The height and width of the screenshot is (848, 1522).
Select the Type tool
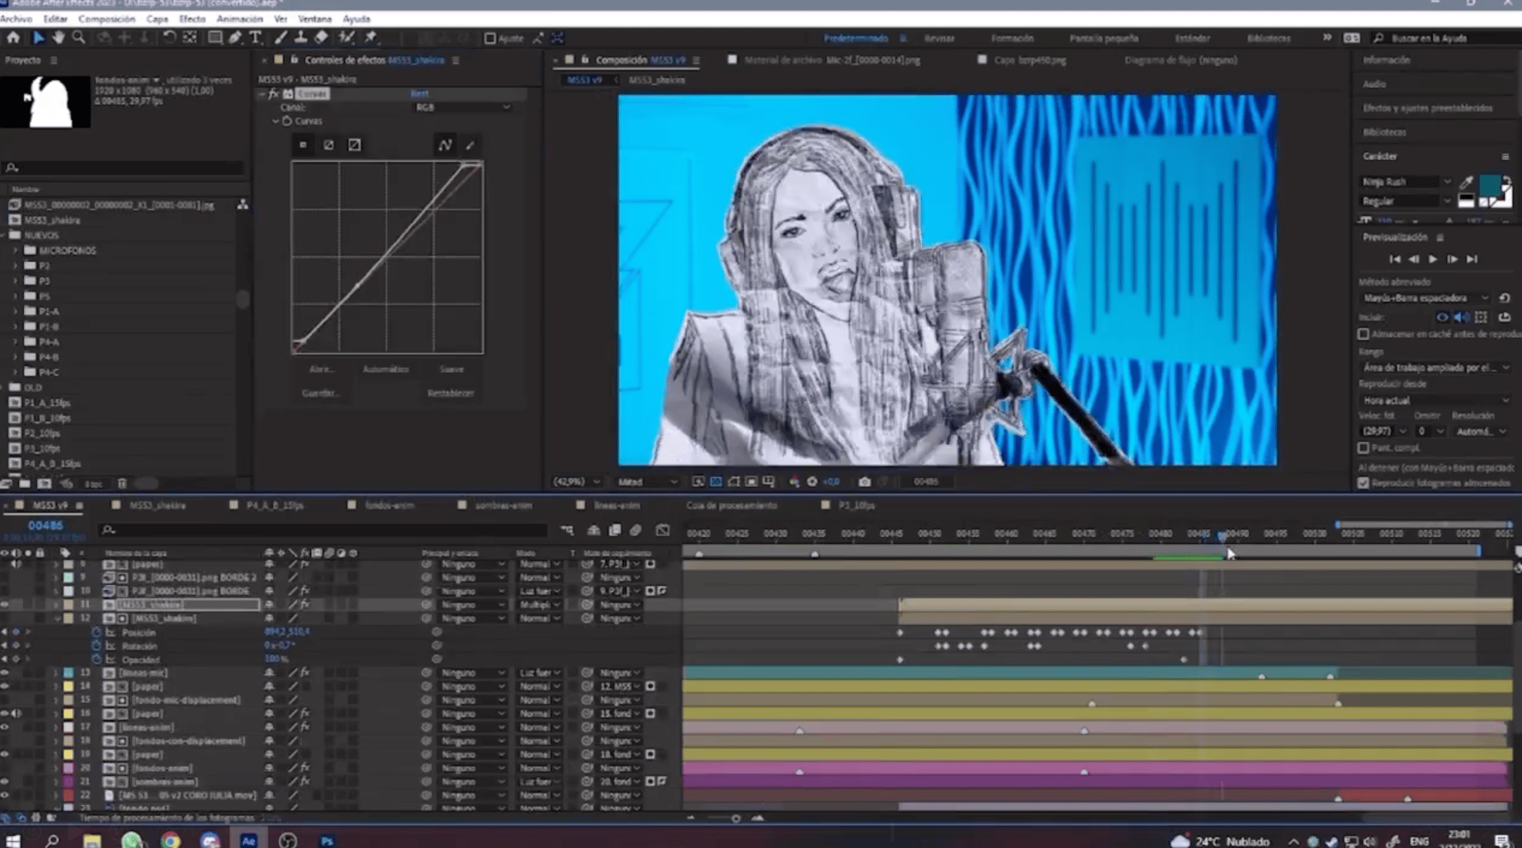pos(256,38)
